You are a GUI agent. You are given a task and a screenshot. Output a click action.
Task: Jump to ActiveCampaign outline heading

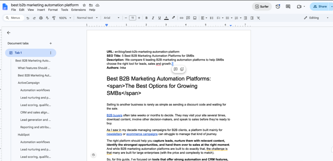click(x=29, y=83)
